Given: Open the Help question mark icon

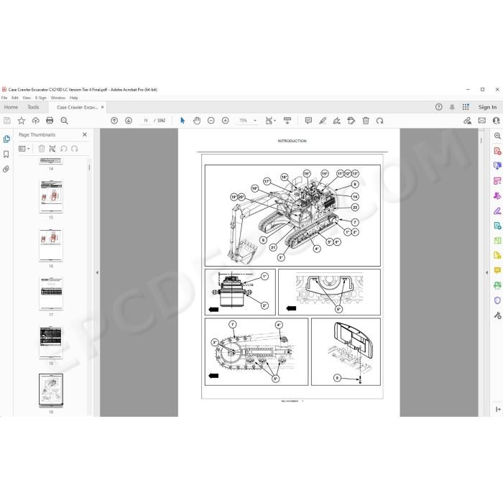Looking at the screenshot, I should pos(438,107).
